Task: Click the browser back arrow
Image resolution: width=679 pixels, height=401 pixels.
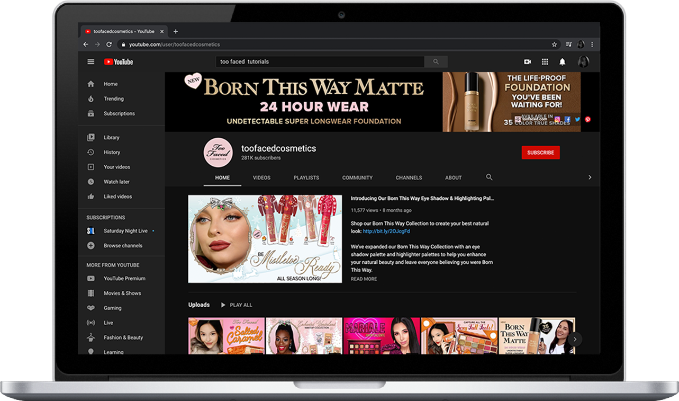Action: (86, 44)
